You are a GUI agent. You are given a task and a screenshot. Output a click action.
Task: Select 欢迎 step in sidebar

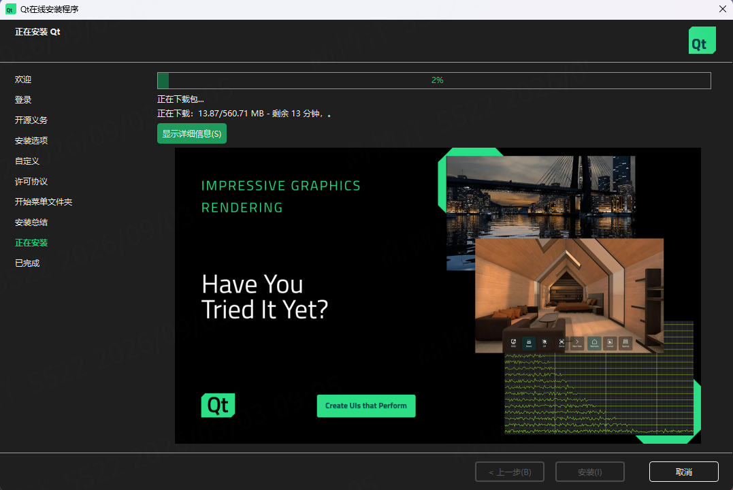(23, 80)
